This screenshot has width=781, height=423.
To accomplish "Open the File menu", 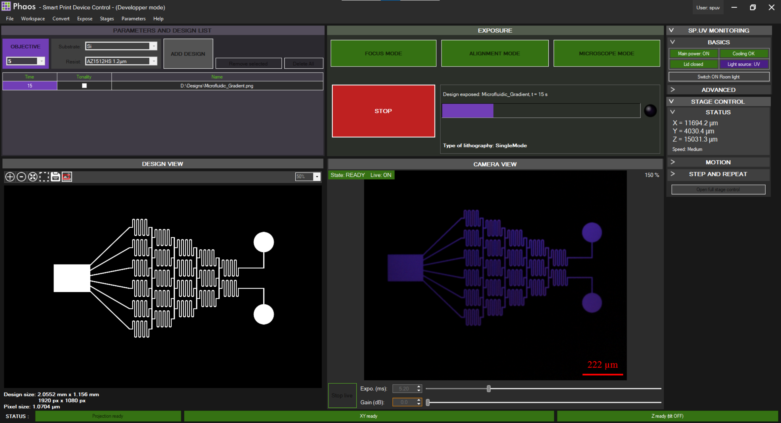I will coord(10,19).
